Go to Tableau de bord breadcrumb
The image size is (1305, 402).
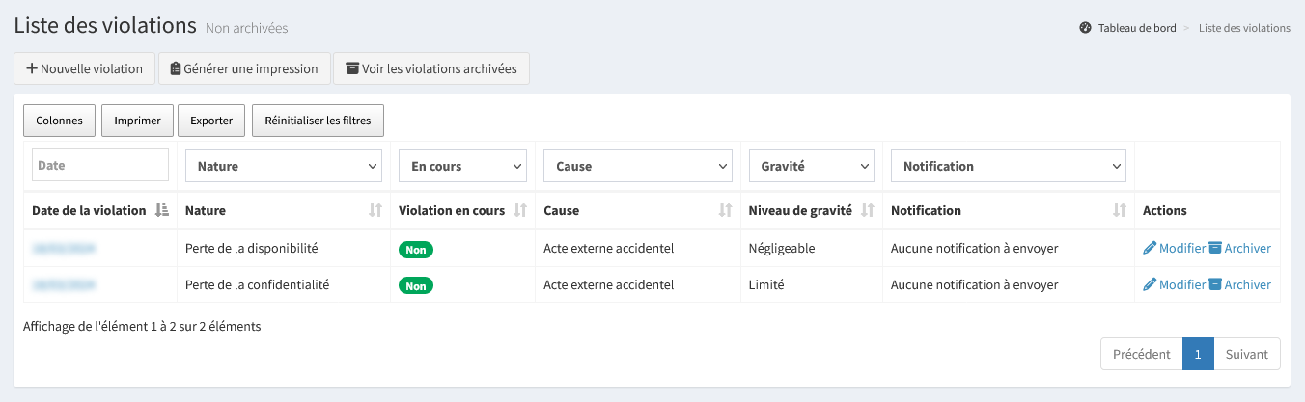coord(1136,28)
